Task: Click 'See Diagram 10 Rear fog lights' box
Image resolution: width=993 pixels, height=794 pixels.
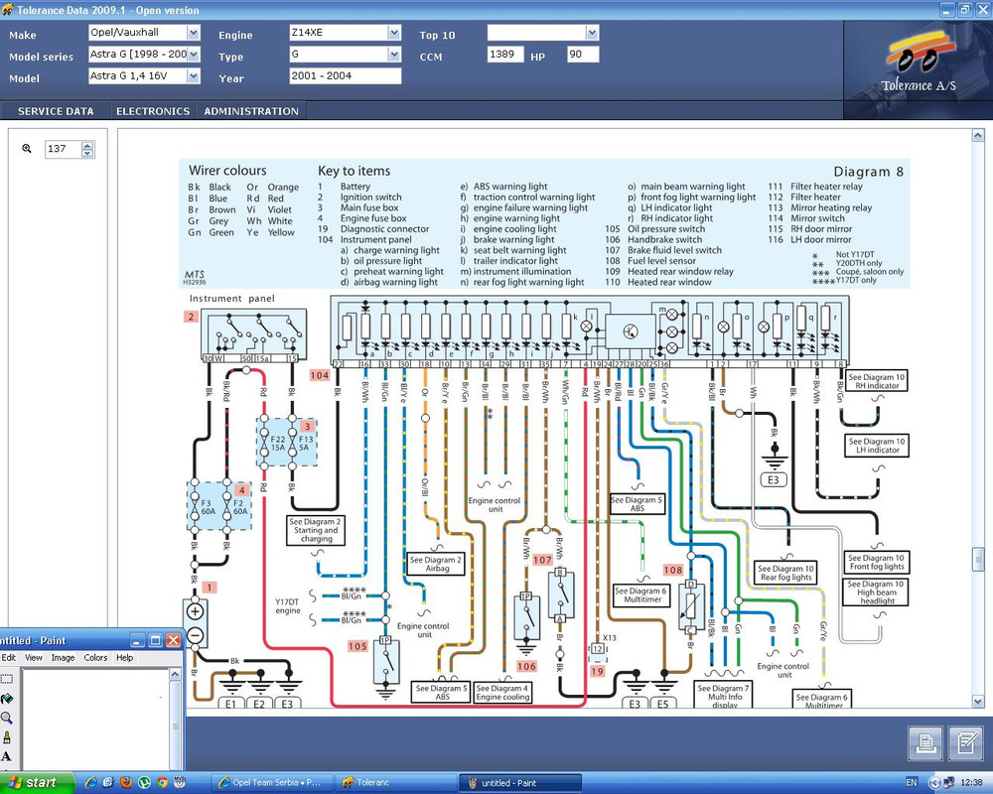Action: (785, 573)
